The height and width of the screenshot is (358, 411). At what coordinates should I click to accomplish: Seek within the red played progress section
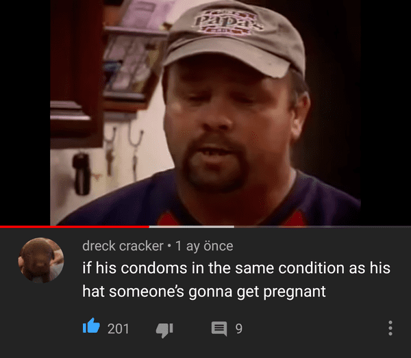point(75,227)
